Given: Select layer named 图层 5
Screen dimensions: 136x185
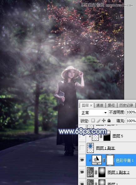Looking at the screenshot, I should (118, 136).
